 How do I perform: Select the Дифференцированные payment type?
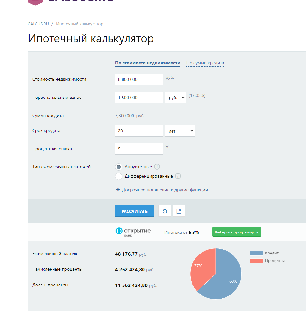click(x=119, y=176)
